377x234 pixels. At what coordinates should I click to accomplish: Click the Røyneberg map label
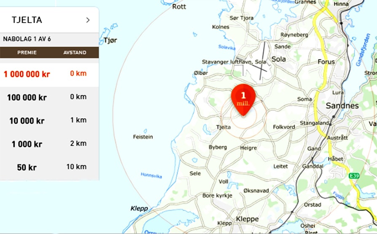(x=294, y=35)
